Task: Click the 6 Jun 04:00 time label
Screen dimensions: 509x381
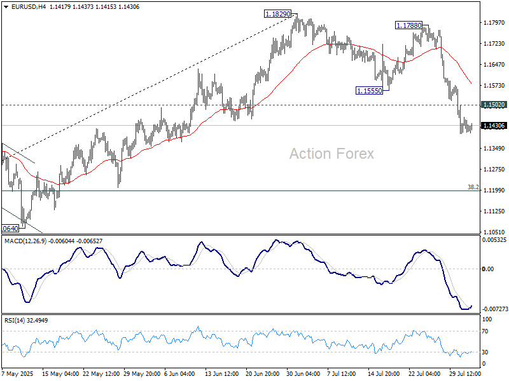Action: [x=179, y=373]
